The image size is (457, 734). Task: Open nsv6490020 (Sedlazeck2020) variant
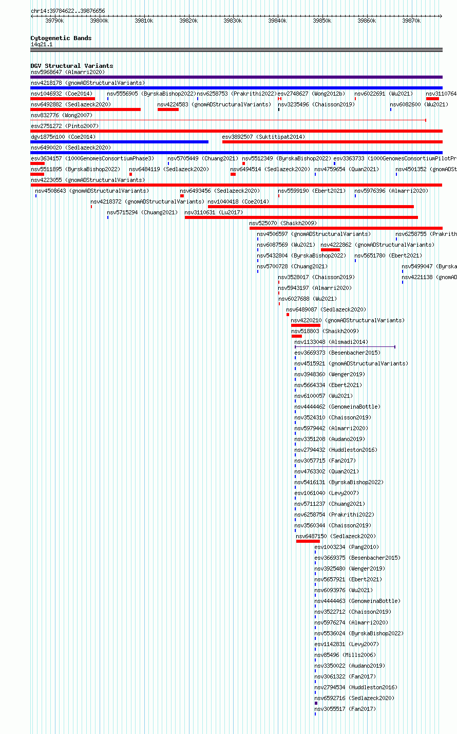click(236, 153)
